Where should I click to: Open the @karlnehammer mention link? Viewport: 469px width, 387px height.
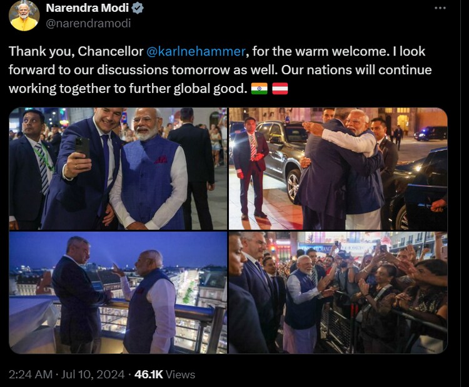[x=196, y=51]
